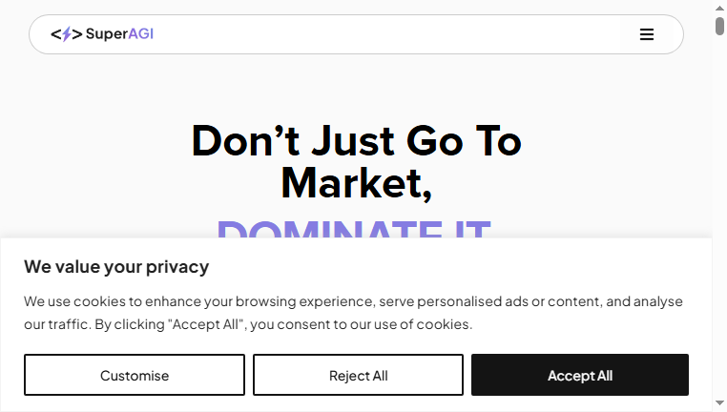This screenshot has height=412, width=727.
Task: Click the "Accept All" quoted text in paragraph
Action: (x=208, y=324)
